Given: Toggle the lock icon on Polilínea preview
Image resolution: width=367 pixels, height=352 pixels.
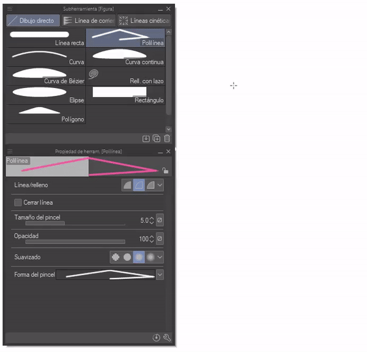Looking at the screenshot, I should pyautogui.click(x=165, y=170).
